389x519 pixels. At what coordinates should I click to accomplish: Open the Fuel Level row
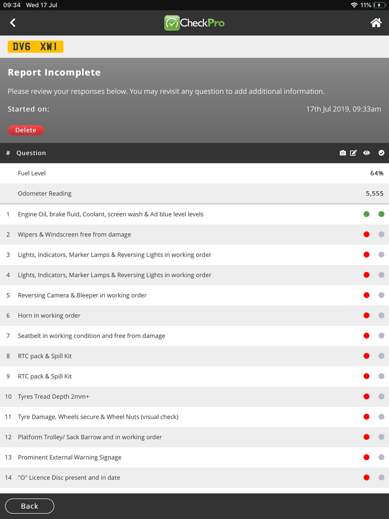point(194,173)
